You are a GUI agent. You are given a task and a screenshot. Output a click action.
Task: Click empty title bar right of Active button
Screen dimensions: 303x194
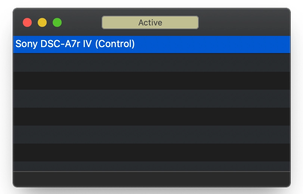(x=244, y=22)
